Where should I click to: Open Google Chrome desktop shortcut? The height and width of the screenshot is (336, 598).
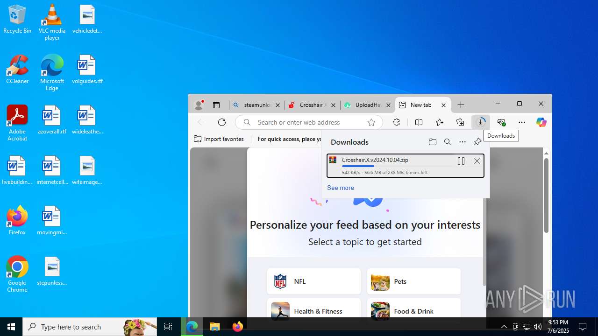(x=17, y=274)
